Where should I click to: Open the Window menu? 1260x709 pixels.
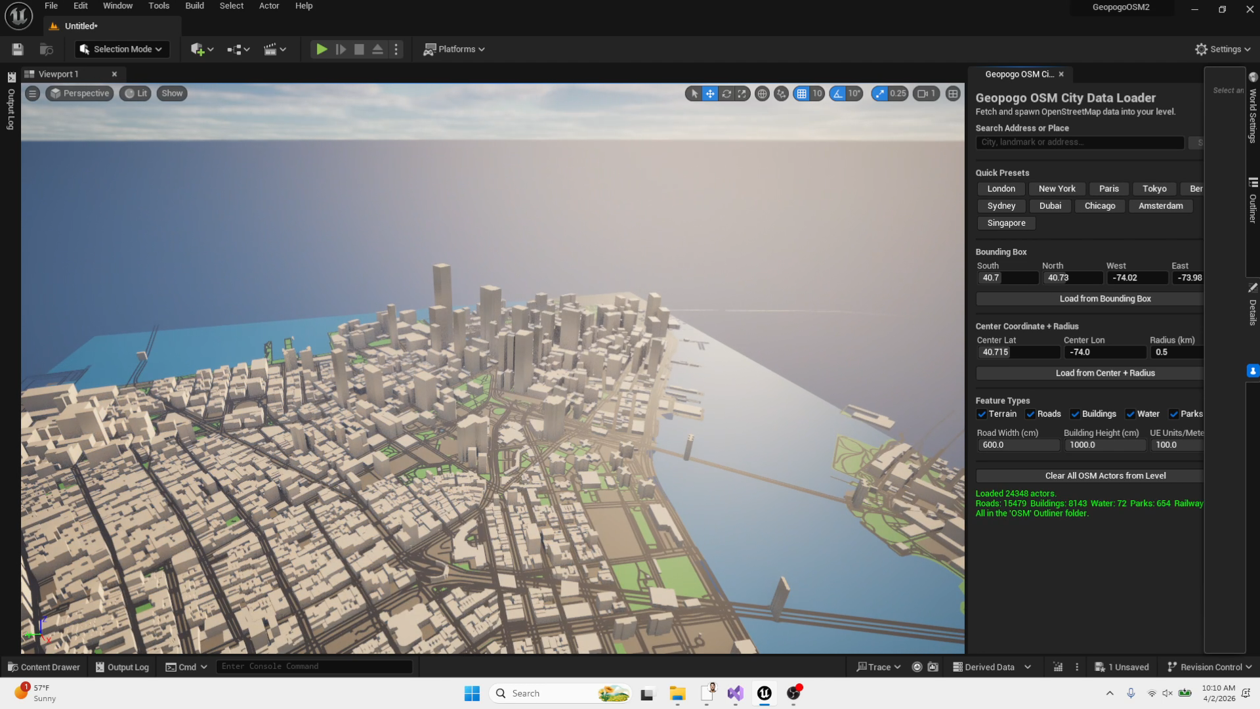tap(117, 6)
